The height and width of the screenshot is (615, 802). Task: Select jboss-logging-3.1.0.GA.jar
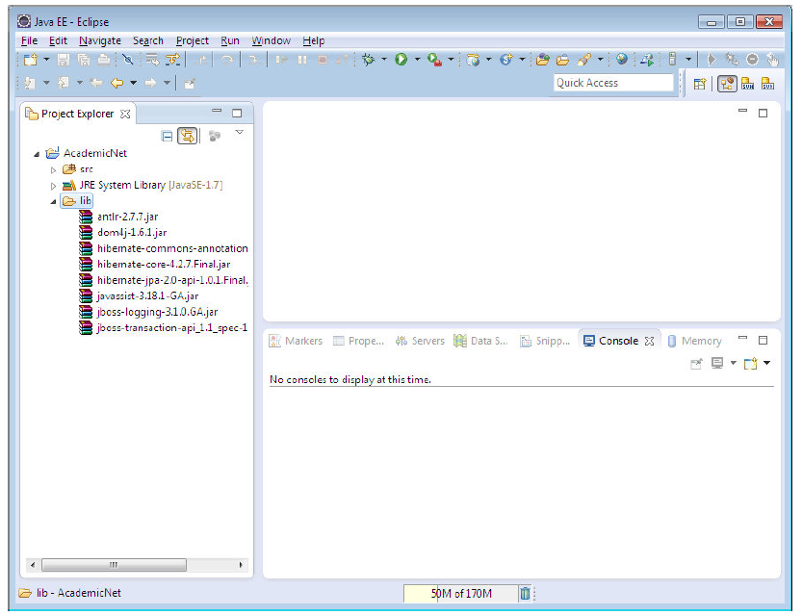click(x=157, y=312)
